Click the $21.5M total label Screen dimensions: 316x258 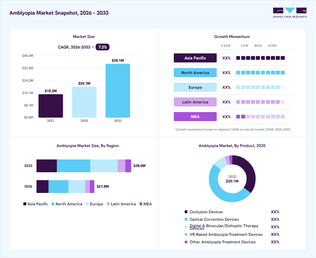pyautogui.click(x=103, y=187)
